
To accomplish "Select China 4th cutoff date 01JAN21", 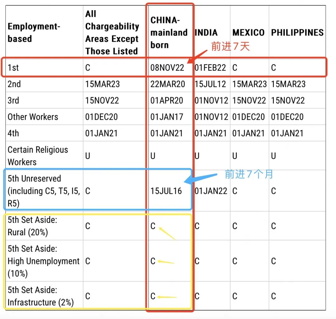I will point(166,133).
